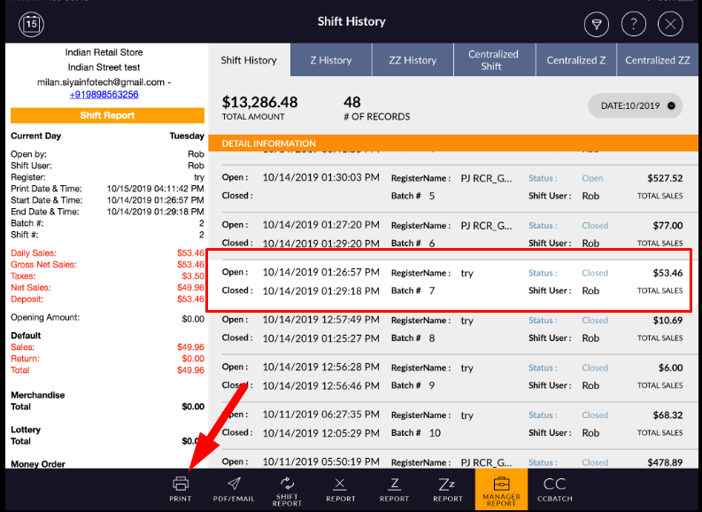This screenshot has width=702, height=512.
Task: Open the PDF/Email export option
Action: coord(234,488)
